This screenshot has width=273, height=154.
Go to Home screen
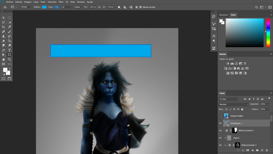(x=5, y=7)
